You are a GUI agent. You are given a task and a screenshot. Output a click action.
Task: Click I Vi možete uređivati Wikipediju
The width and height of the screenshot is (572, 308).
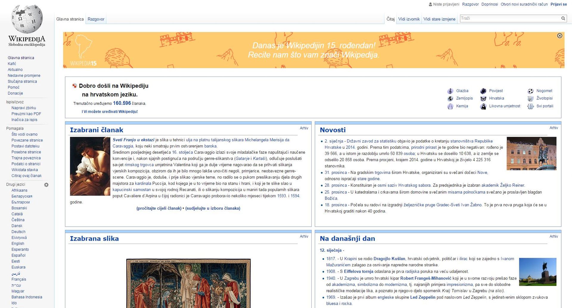(x=110, y=112)
